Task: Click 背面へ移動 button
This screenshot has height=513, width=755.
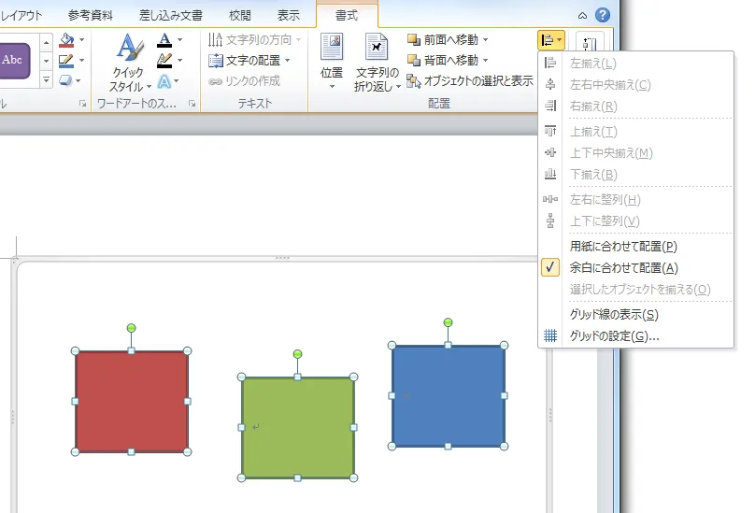Action: point(443,60)
